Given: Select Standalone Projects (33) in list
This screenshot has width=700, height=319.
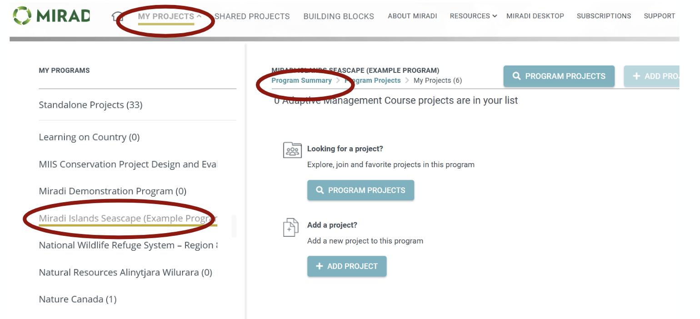Looking at the screenshot, I should click(x=90, y=105).
